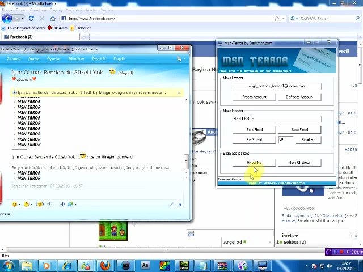Click chat history vertical scrollbar thumb
This screenshot has width=363, height=272.
pos(186,161)
